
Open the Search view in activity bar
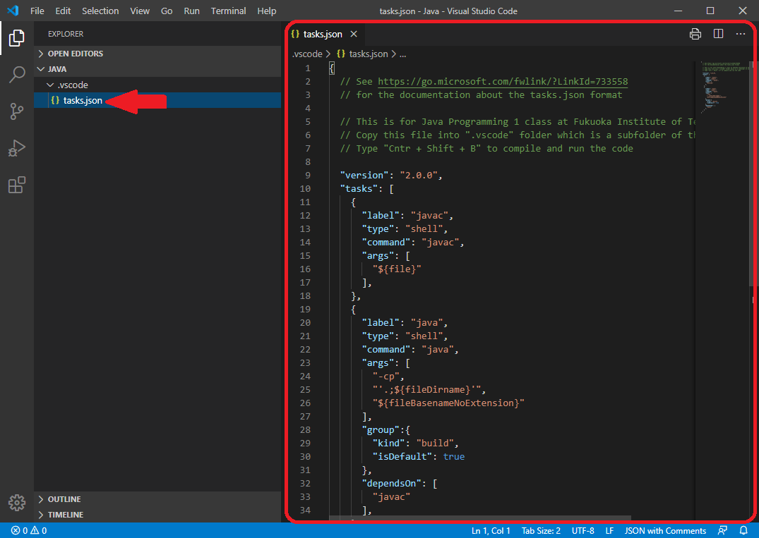tap(17, 75)
